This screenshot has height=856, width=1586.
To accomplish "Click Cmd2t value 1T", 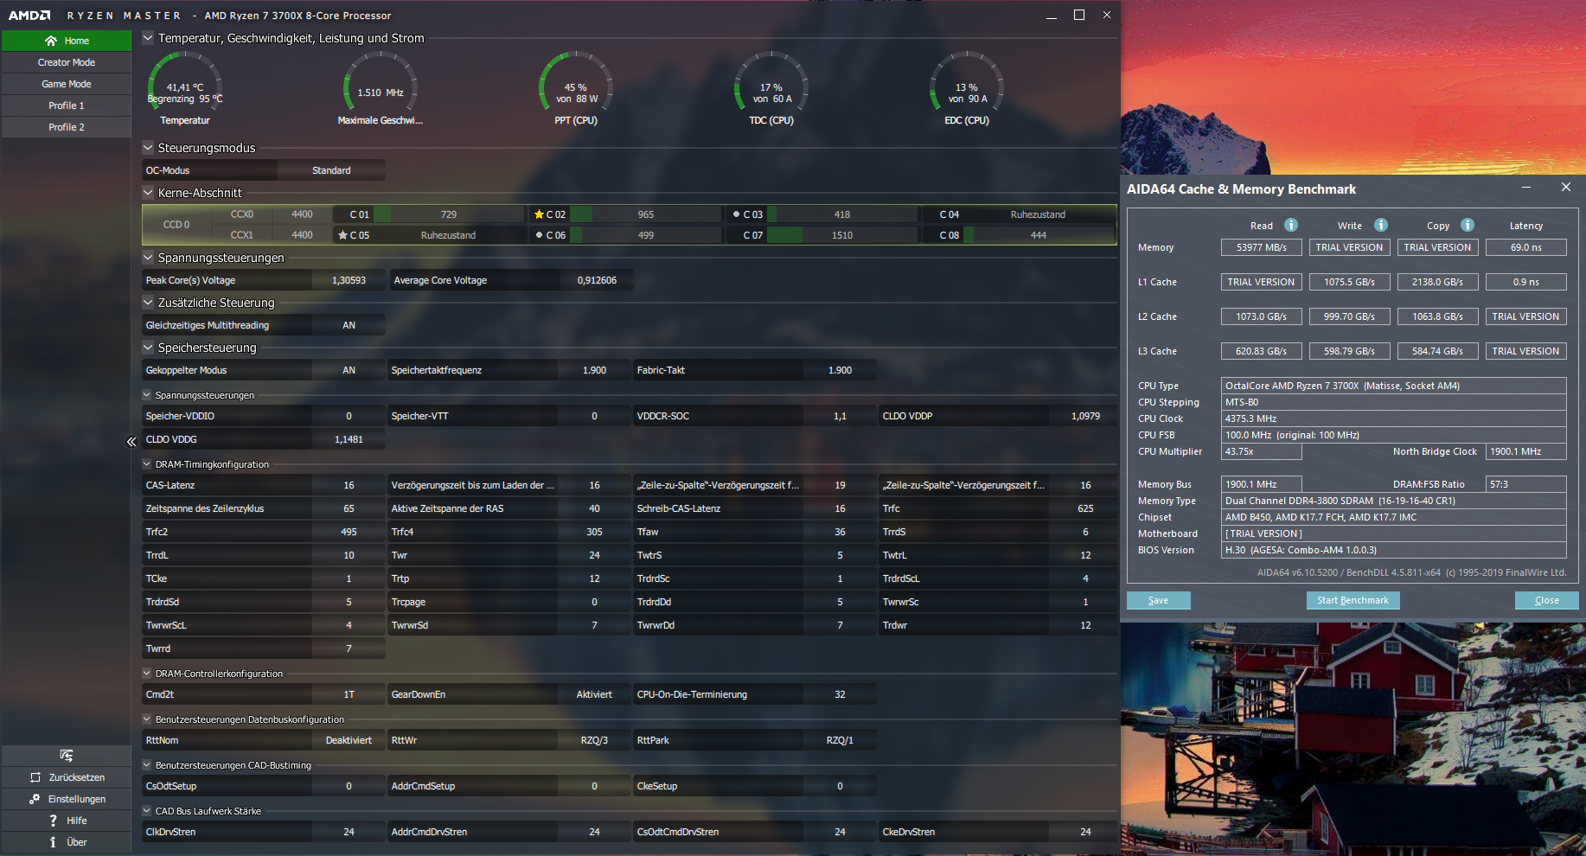I will (349, 694).
